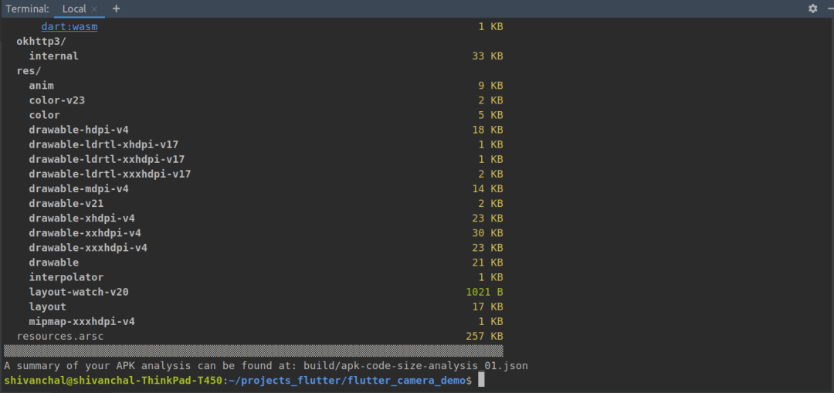Click the 30 KB size value
Image resolution: width=834 pixels, height=393 pixels.
pyautogui.click(x=488, y=233)
